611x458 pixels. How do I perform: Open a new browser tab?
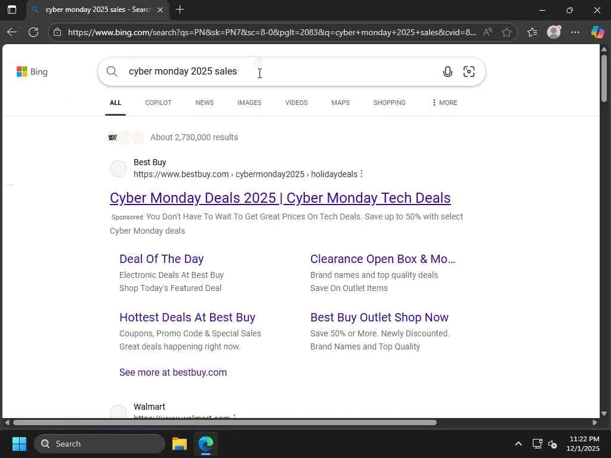click(x=180, y=10)
